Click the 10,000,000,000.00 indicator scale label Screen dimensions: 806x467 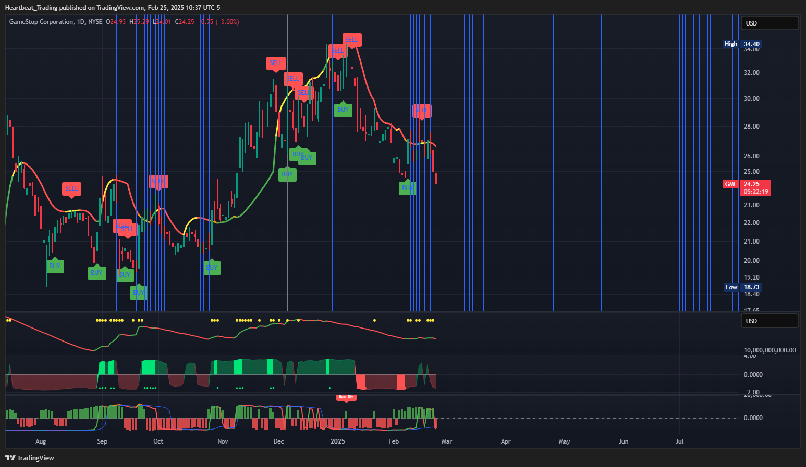point(770,350)
